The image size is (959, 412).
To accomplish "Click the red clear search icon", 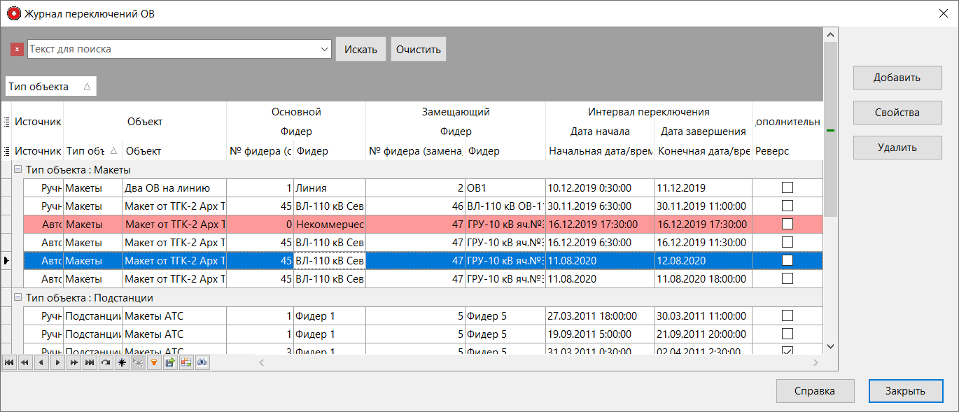I will (x=17, y=48).
